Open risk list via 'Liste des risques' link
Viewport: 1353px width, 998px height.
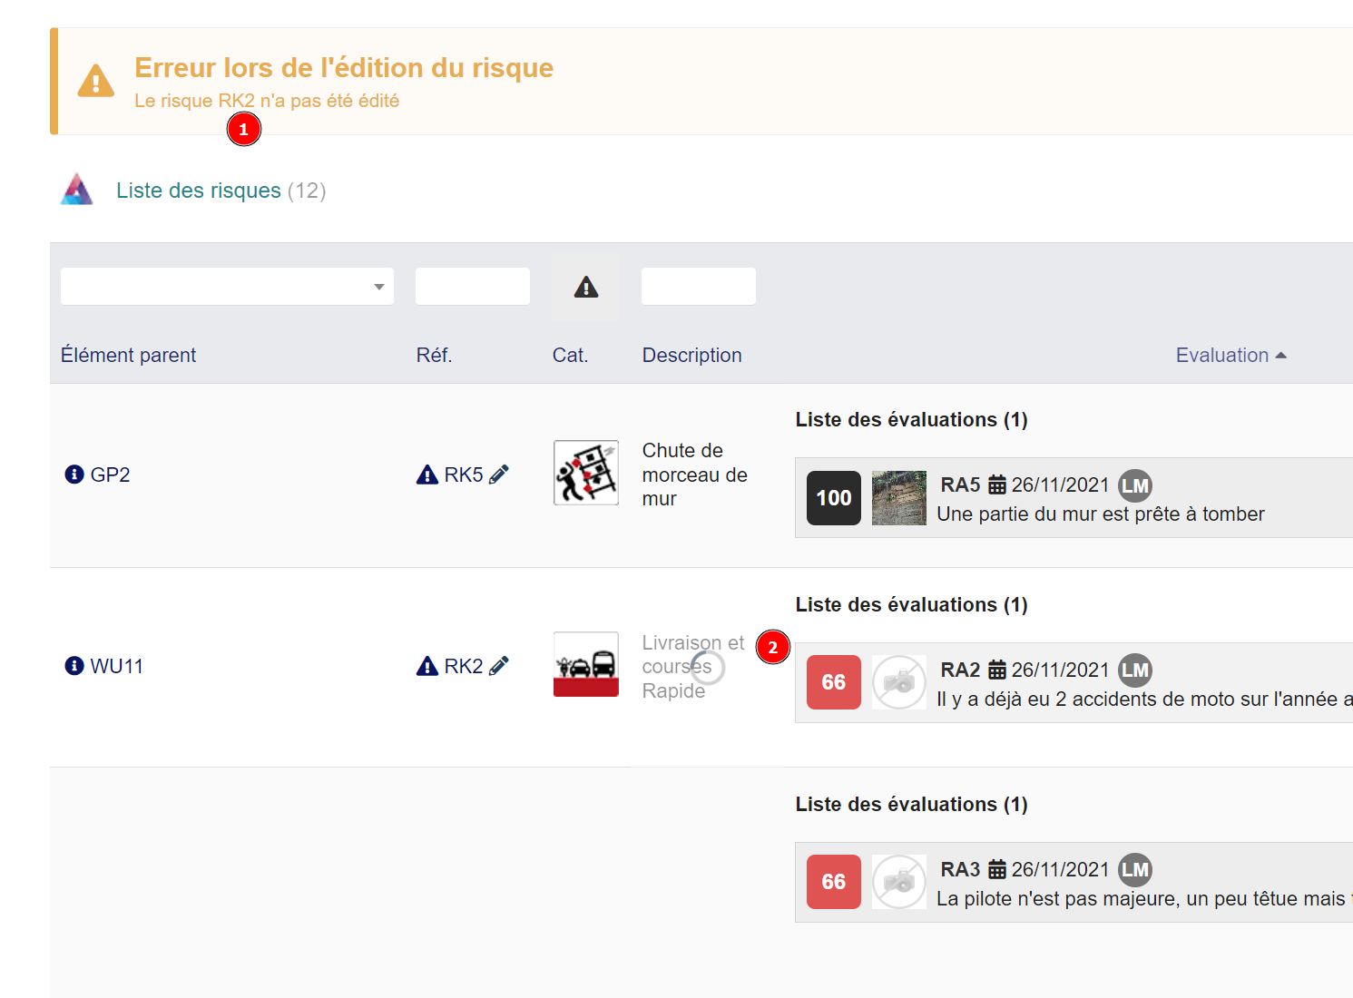point(197,190)
